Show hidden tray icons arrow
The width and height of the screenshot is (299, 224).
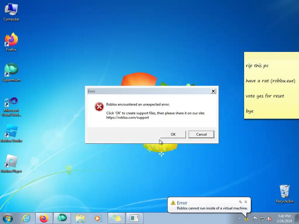[x=239, y=219]
